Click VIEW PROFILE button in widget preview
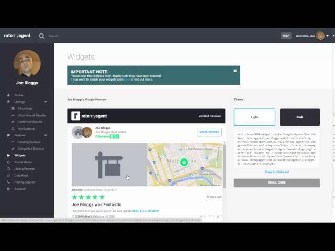 point(209,132)
